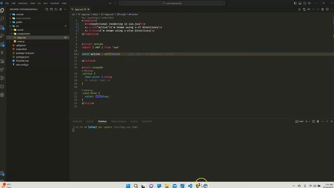Image resolution: width=334 pixels, height=188 pixels.
Task: Open the Terminal menu
Action: (54, 3)
